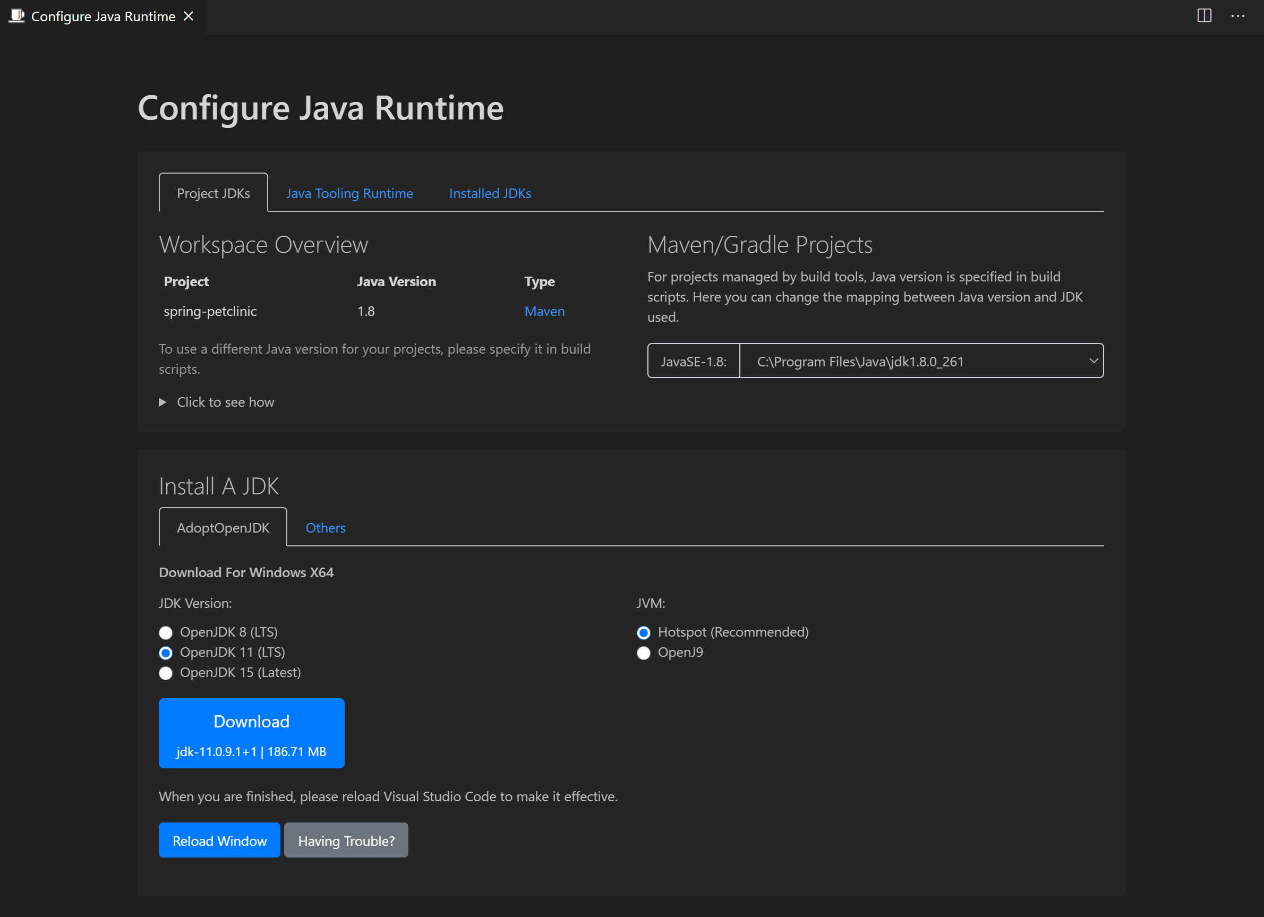The height and width of the screenshot is (917, 1264).
Task: Select the OpenJDK 8 (LTS) radio button
Action: tap(166, 632)
